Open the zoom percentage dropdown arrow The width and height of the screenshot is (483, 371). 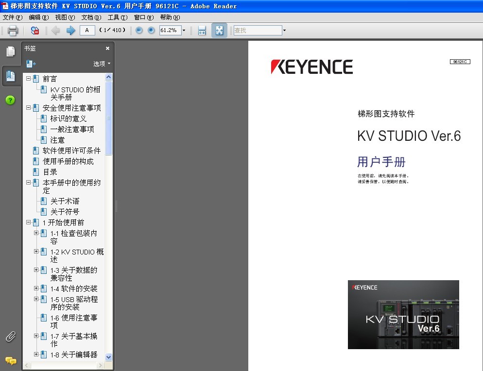[184, 31]
